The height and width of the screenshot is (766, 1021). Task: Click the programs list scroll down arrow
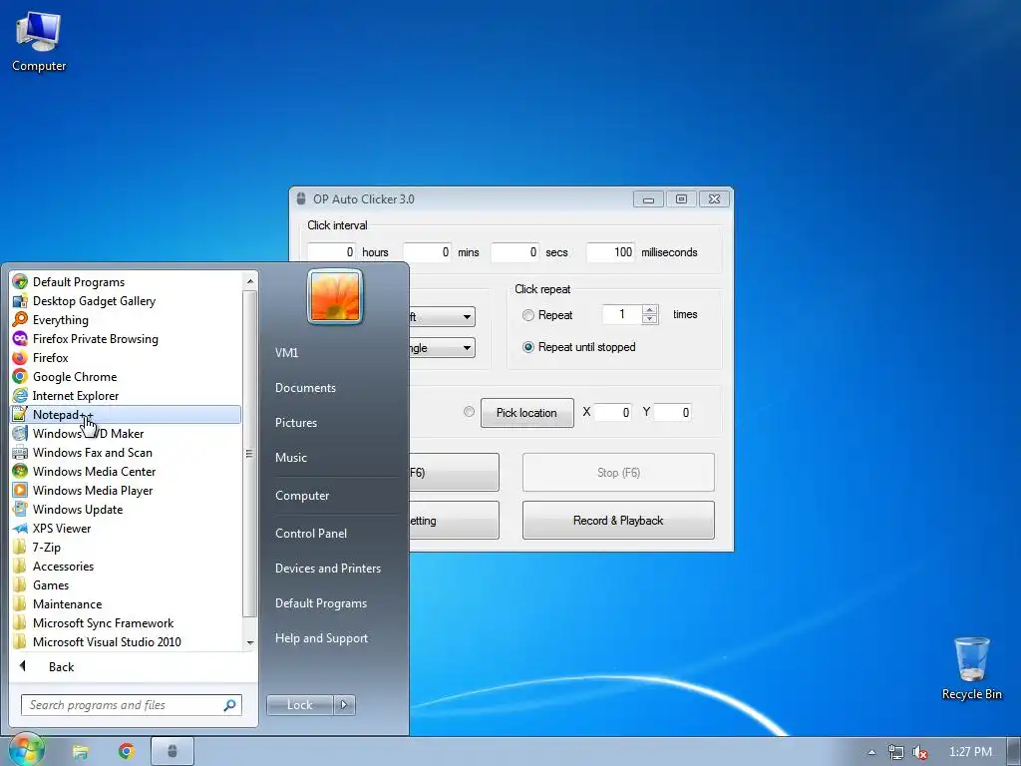point(250,642)
